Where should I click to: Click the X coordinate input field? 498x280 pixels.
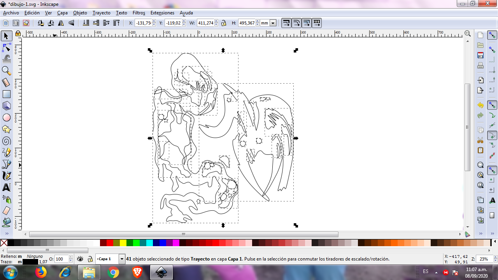(143, 23)
